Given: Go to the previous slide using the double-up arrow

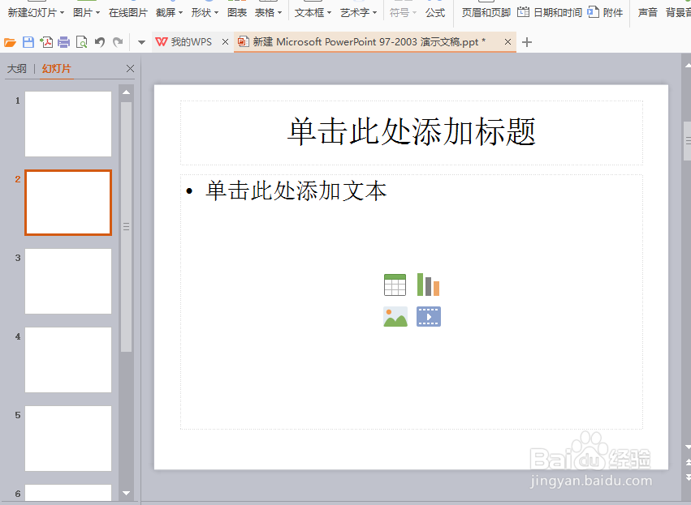Looking at the screenshot, I should [688, 462].
